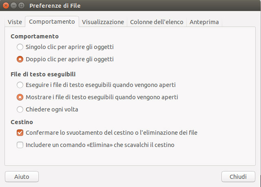
Task: Select Mostrare i file di testo eseguibili option
Action: pyautogui.click(x=20, y=97)
